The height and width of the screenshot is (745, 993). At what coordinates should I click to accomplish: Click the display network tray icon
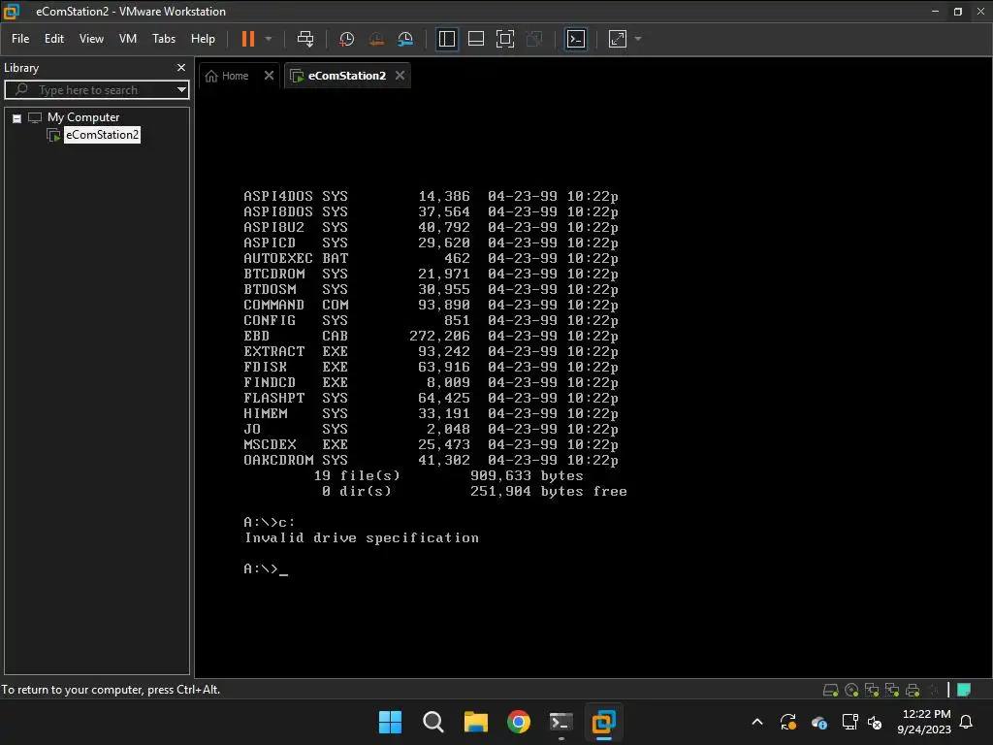(849, 722)
